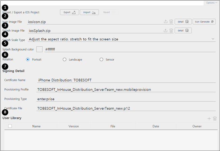Expand the Splash Scale Type dropdown
This screenshot has height=151, width=220.
(213, 39)
